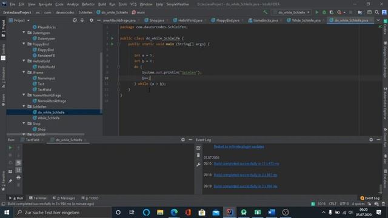Hide the Event Log panel
The image size is (388, 218).
pos(378,140)
